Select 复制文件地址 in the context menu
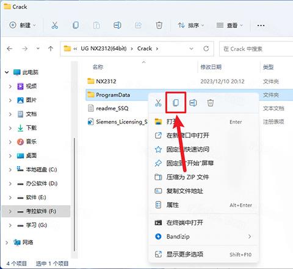293x269 pixels. (x=203, y=191)
